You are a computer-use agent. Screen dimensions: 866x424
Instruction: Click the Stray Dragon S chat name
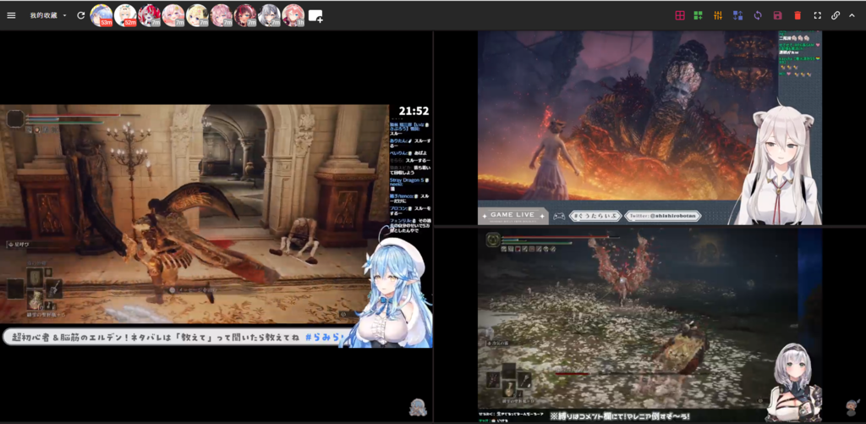click(x=407, y=180)
